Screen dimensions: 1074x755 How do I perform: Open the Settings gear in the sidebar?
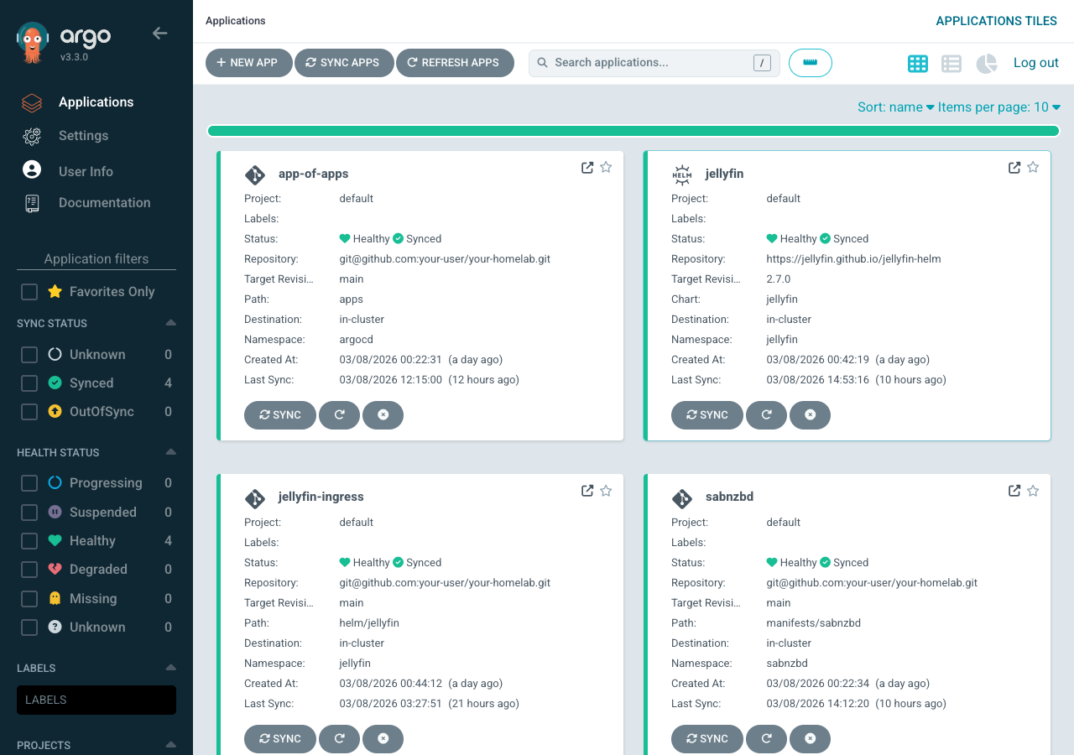31,135
